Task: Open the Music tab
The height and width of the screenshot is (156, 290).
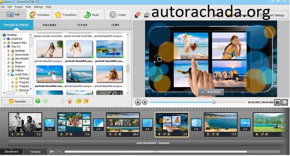Action: coord(91,15)
